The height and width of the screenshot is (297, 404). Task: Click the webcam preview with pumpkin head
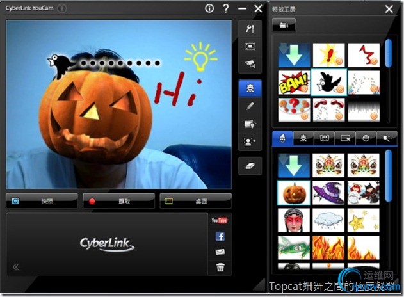click(x=119, y=104)
